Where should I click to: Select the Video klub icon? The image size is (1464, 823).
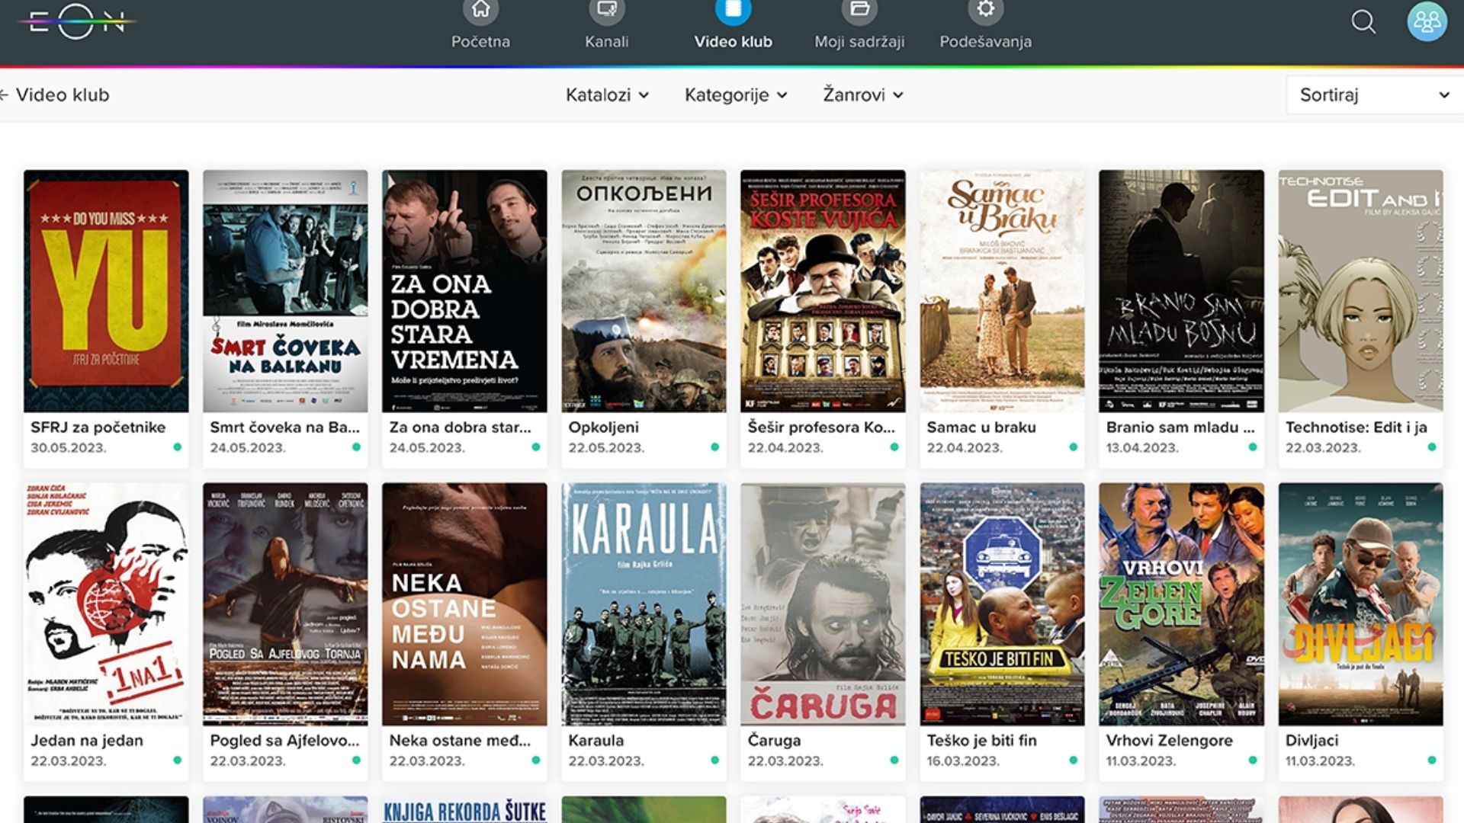733,11
